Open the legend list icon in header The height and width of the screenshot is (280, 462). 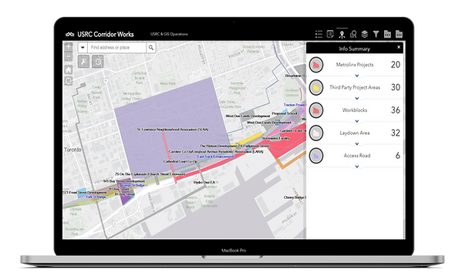click(319, 34)
